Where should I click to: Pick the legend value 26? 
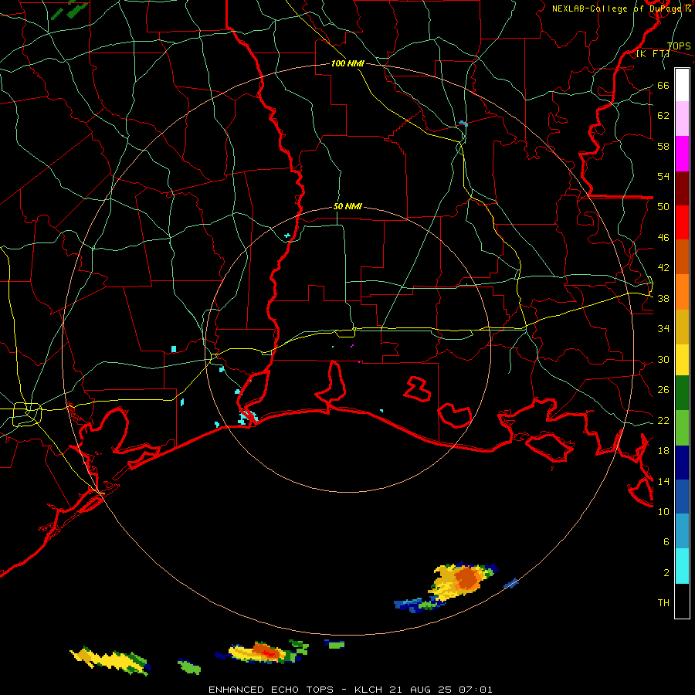point(663,390)
